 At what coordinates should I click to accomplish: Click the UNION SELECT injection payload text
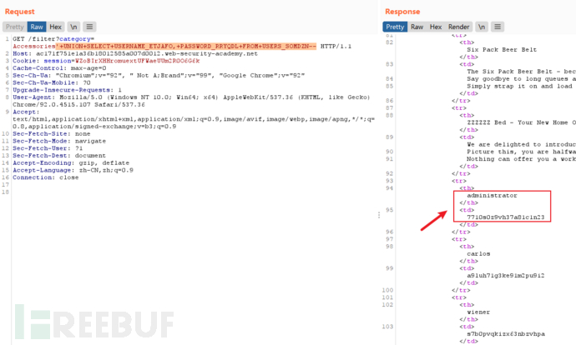click(x=186, y=46)
